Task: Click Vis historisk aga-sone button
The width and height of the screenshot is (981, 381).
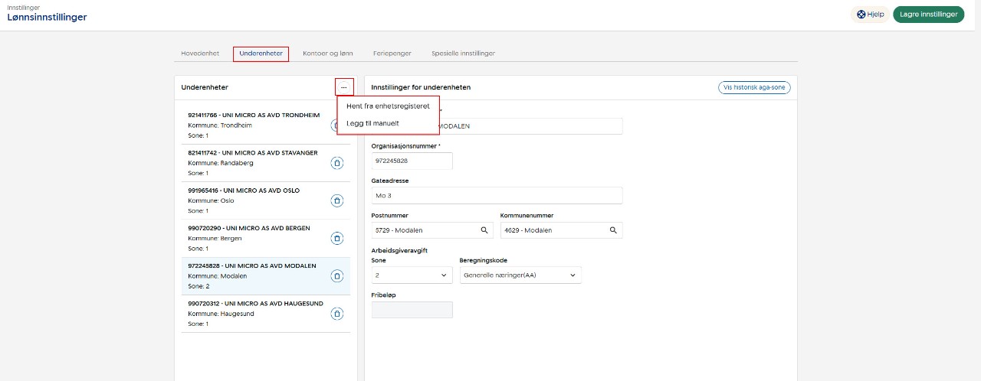Action: pos(754,87)
